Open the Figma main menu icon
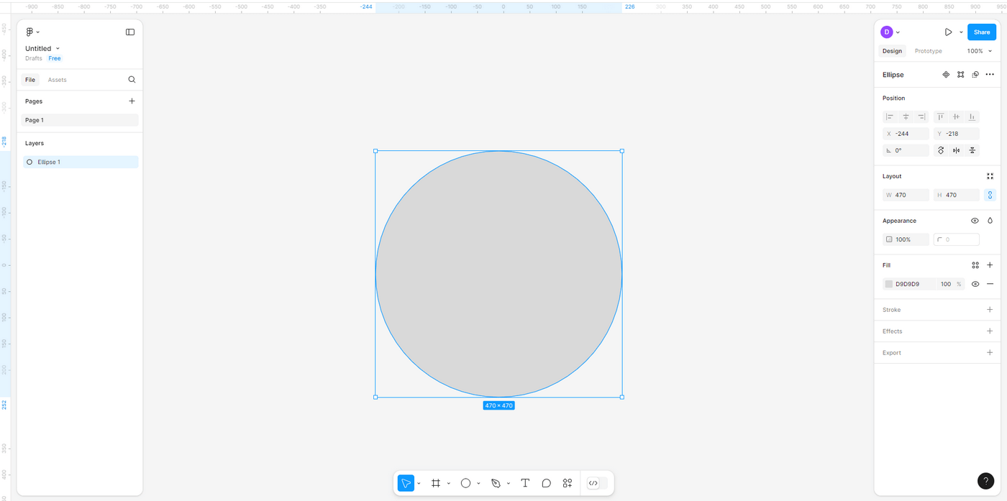The image size is (1007, 501). 29,32
